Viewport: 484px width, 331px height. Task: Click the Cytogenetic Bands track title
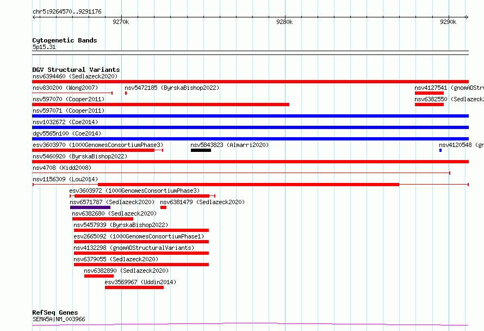(x=65, y=40)
